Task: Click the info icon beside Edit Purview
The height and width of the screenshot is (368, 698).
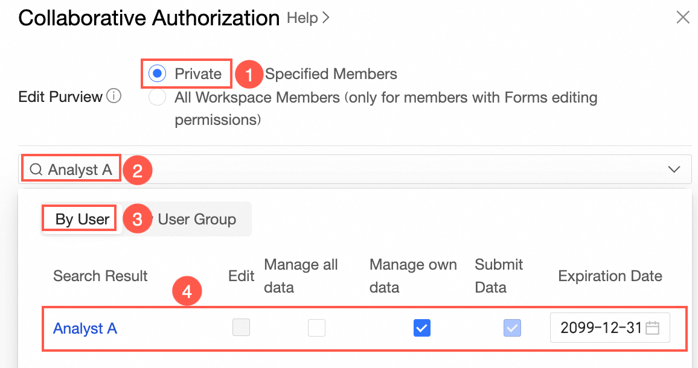Action: (114, 97)
